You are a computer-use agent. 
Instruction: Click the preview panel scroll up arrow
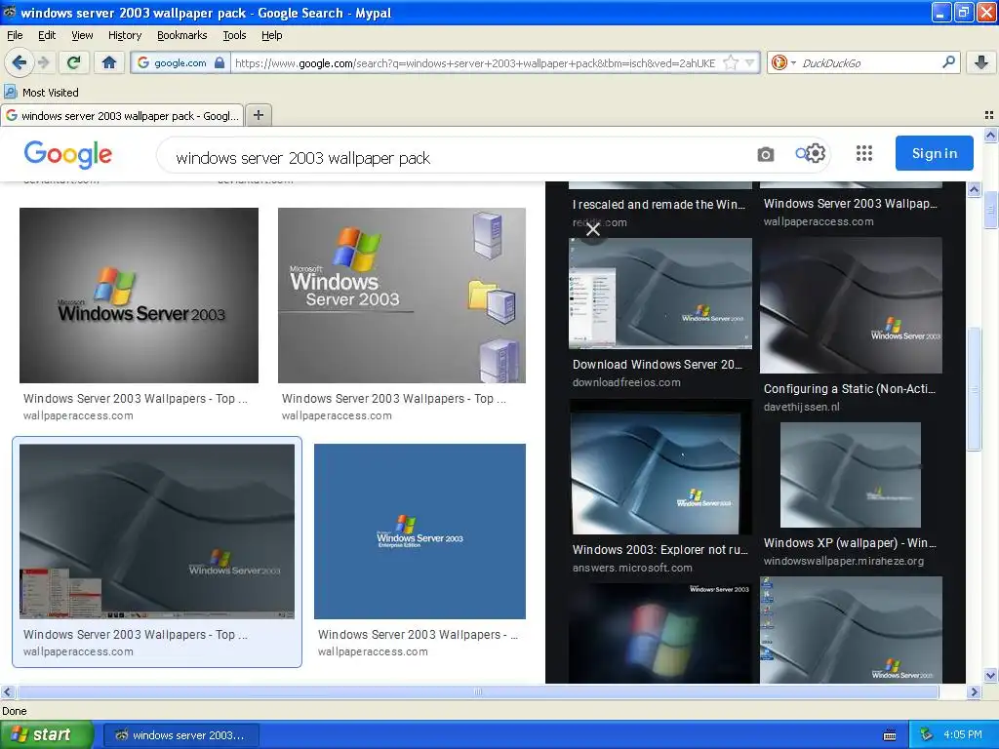(x=974, y=190)
